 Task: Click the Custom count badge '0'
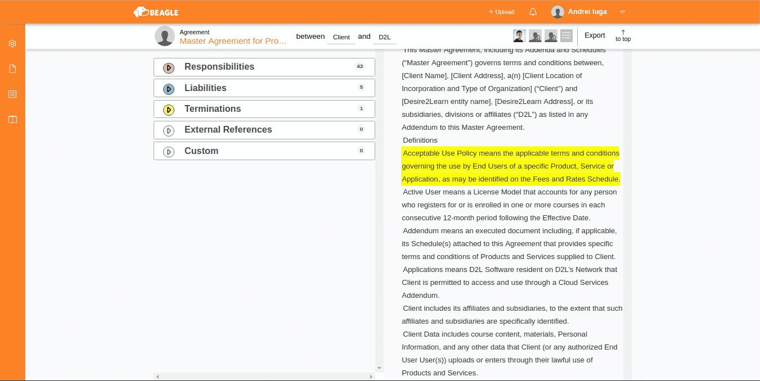tap(361, 150)
